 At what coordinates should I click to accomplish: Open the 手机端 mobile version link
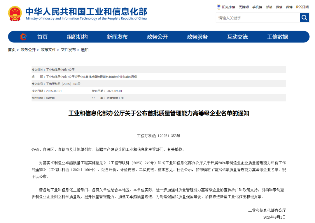(257, 7)
